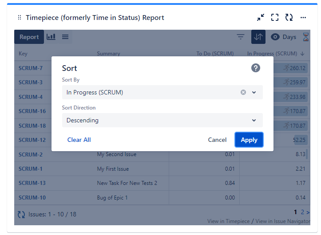Open the filter icon in the toolbar
The height and width of the screenshot is (235, 321).
coord(241,37)
